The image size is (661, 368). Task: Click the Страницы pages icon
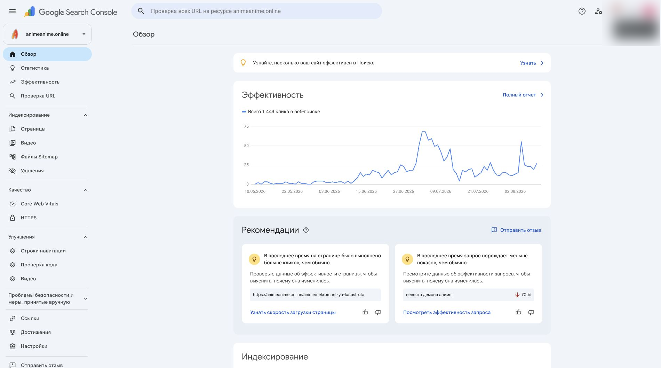(13, 129)
